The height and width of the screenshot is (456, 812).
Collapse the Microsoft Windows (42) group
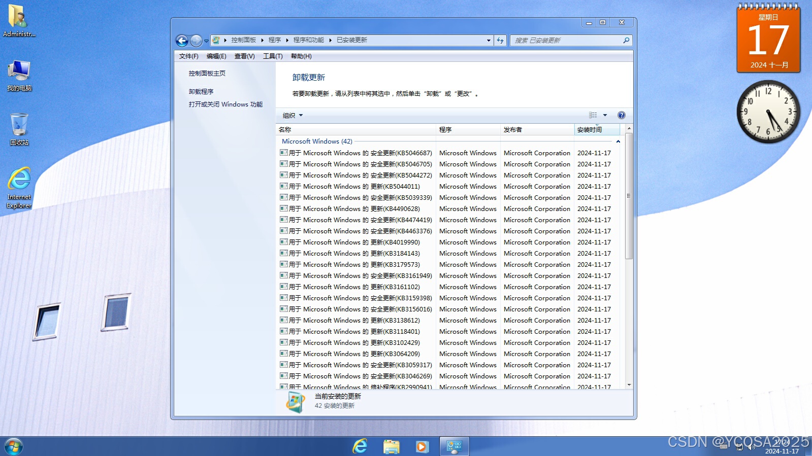pyautogui.click(x=618, y=142)
